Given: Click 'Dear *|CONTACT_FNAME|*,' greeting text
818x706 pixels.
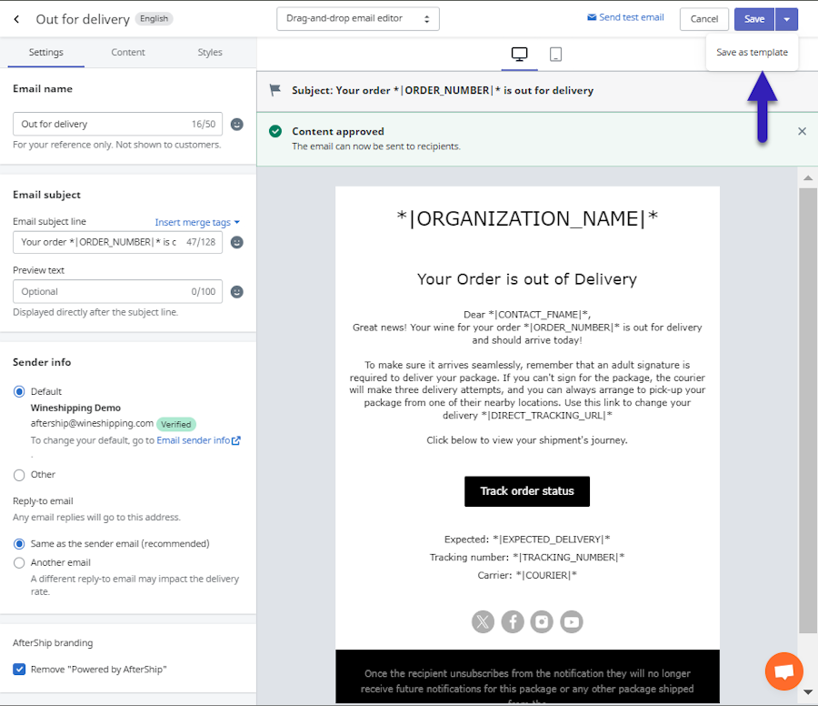Looking at the screenshot, I should pyautogui.click(x=527, y=315).
